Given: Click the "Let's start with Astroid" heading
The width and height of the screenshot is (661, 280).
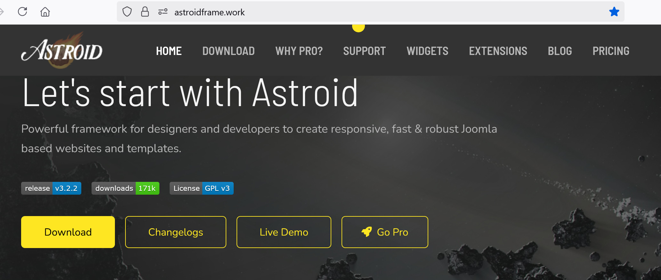Looking at the screenshot, I should pos(190,93).
